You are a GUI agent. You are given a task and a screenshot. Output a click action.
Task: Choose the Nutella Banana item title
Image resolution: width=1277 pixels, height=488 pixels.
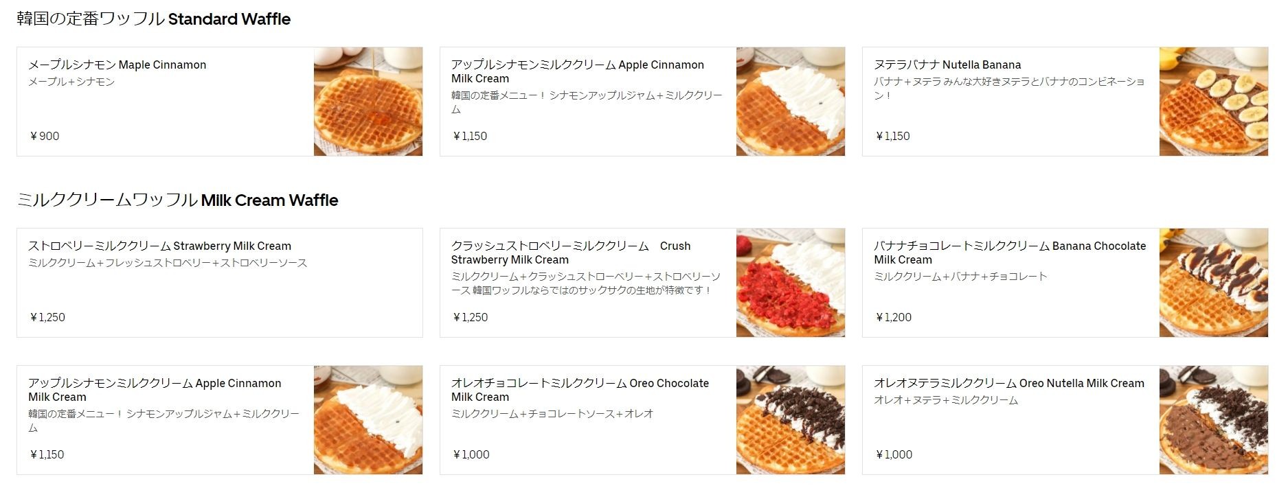(x=947, y=65)
